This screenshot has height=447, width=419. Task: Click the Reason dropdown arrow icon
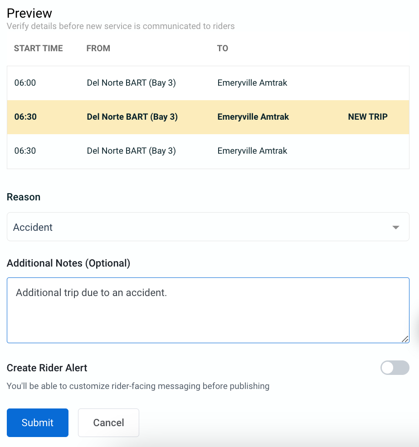click(395, 227)
